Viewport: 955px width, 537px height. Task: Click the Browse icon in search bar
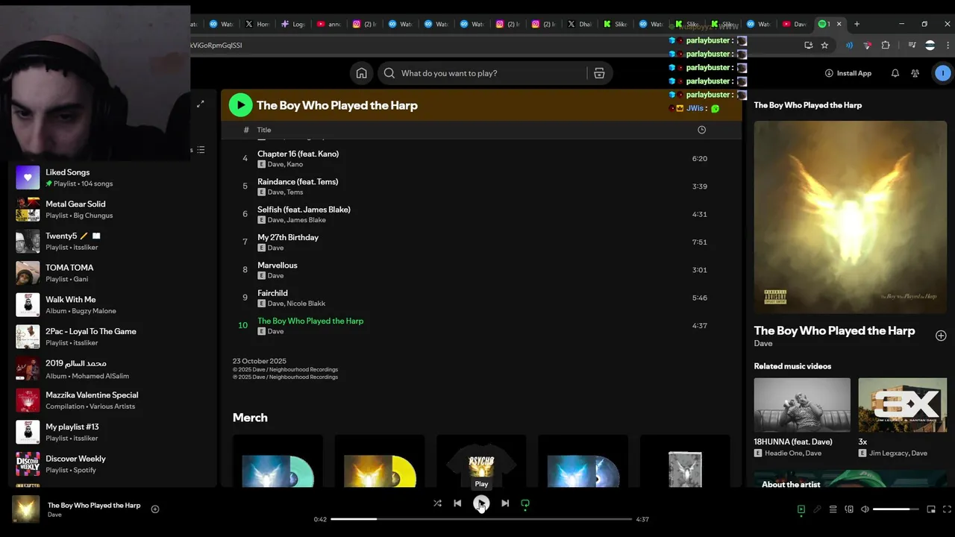pos(599,73)
